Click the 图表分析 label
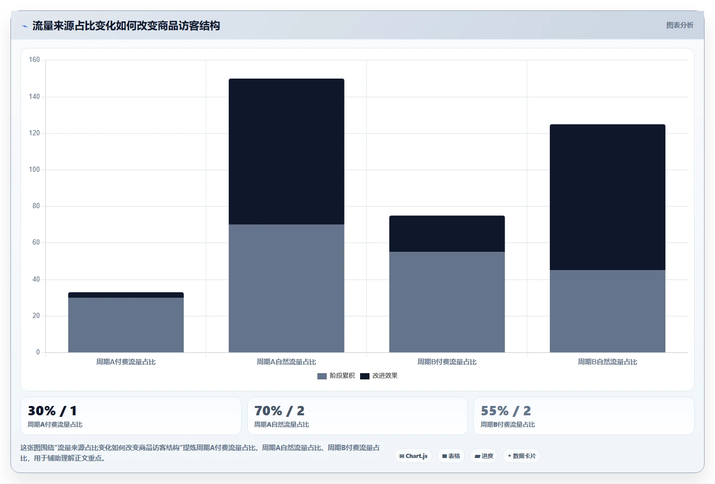This screenshot has height=484, width=715. (x=680, y=25)
